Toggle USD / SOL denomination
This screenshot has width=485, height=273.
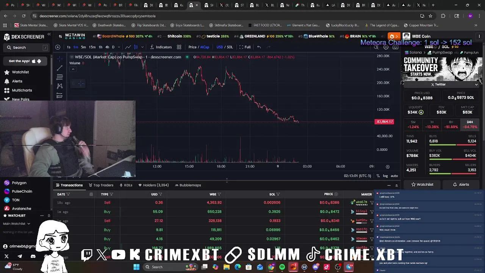tap(225, 47)
